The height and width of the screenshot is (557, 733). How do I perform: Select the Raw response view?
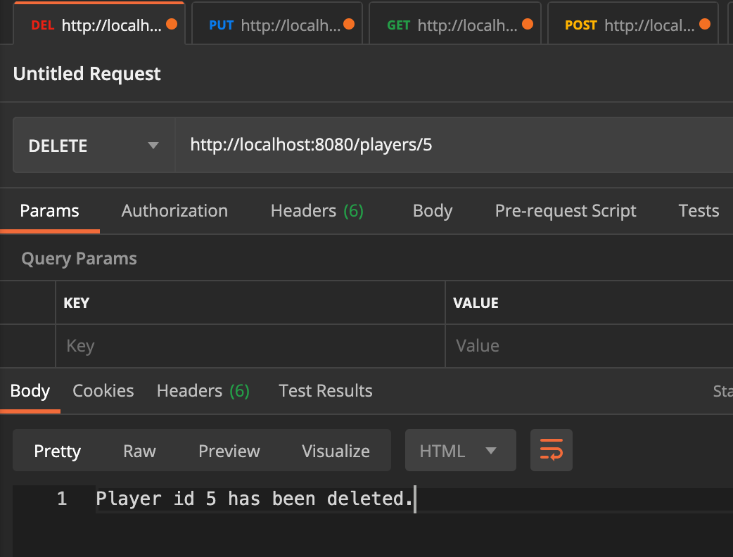[139, 451]
